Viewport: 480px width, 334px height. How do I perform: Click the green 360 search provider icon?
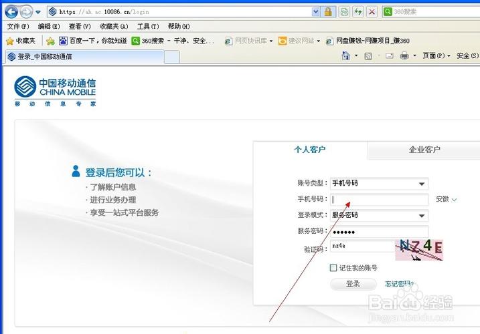tap(388, 12)
